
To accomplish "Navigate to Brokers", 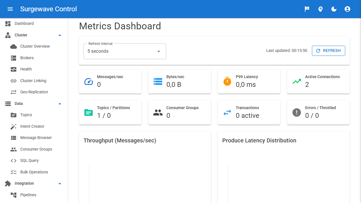I will click(34, 58).
